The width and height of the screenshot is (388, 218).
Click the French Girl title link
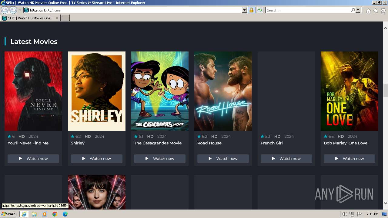pyautogui.click(x=272, y=143)
